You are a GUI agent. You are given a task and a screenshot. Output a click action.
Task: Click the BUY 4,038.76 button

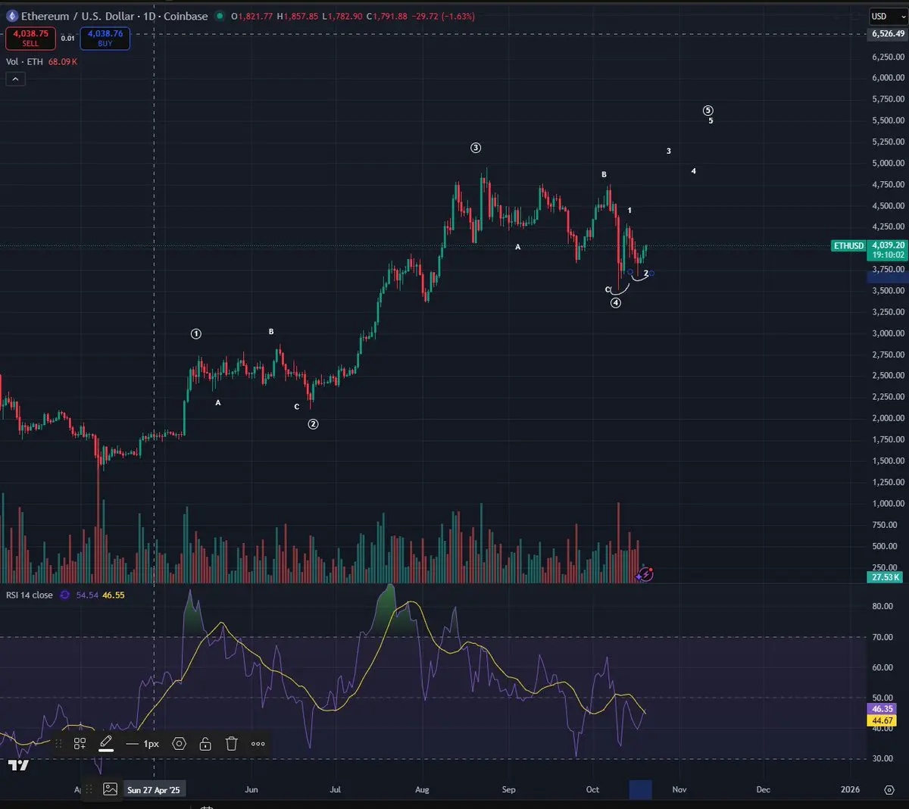105,38
